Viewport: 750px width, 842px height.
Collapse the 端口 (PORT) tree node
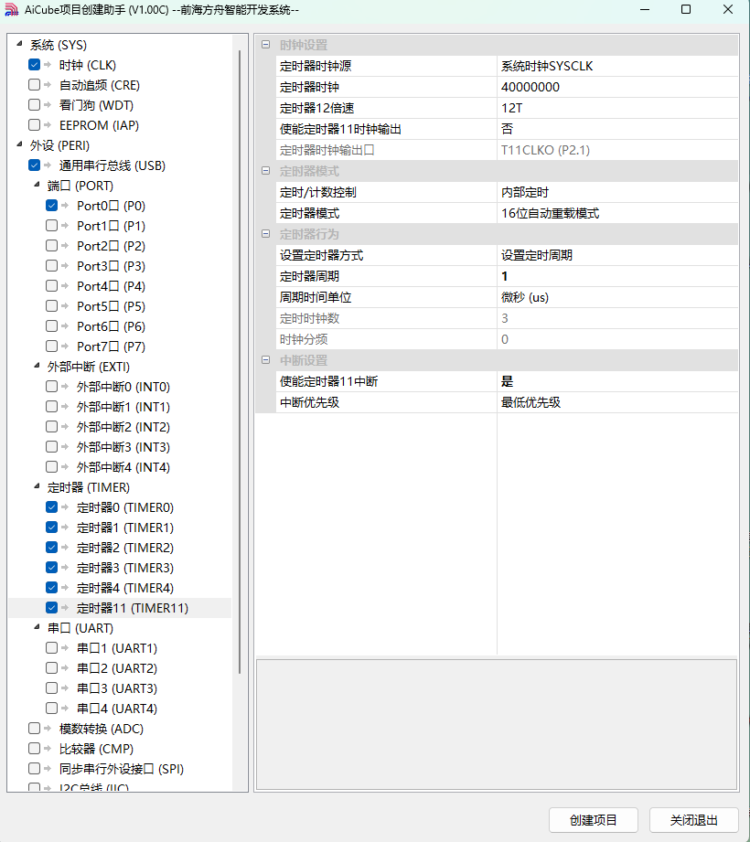(37, 184)
